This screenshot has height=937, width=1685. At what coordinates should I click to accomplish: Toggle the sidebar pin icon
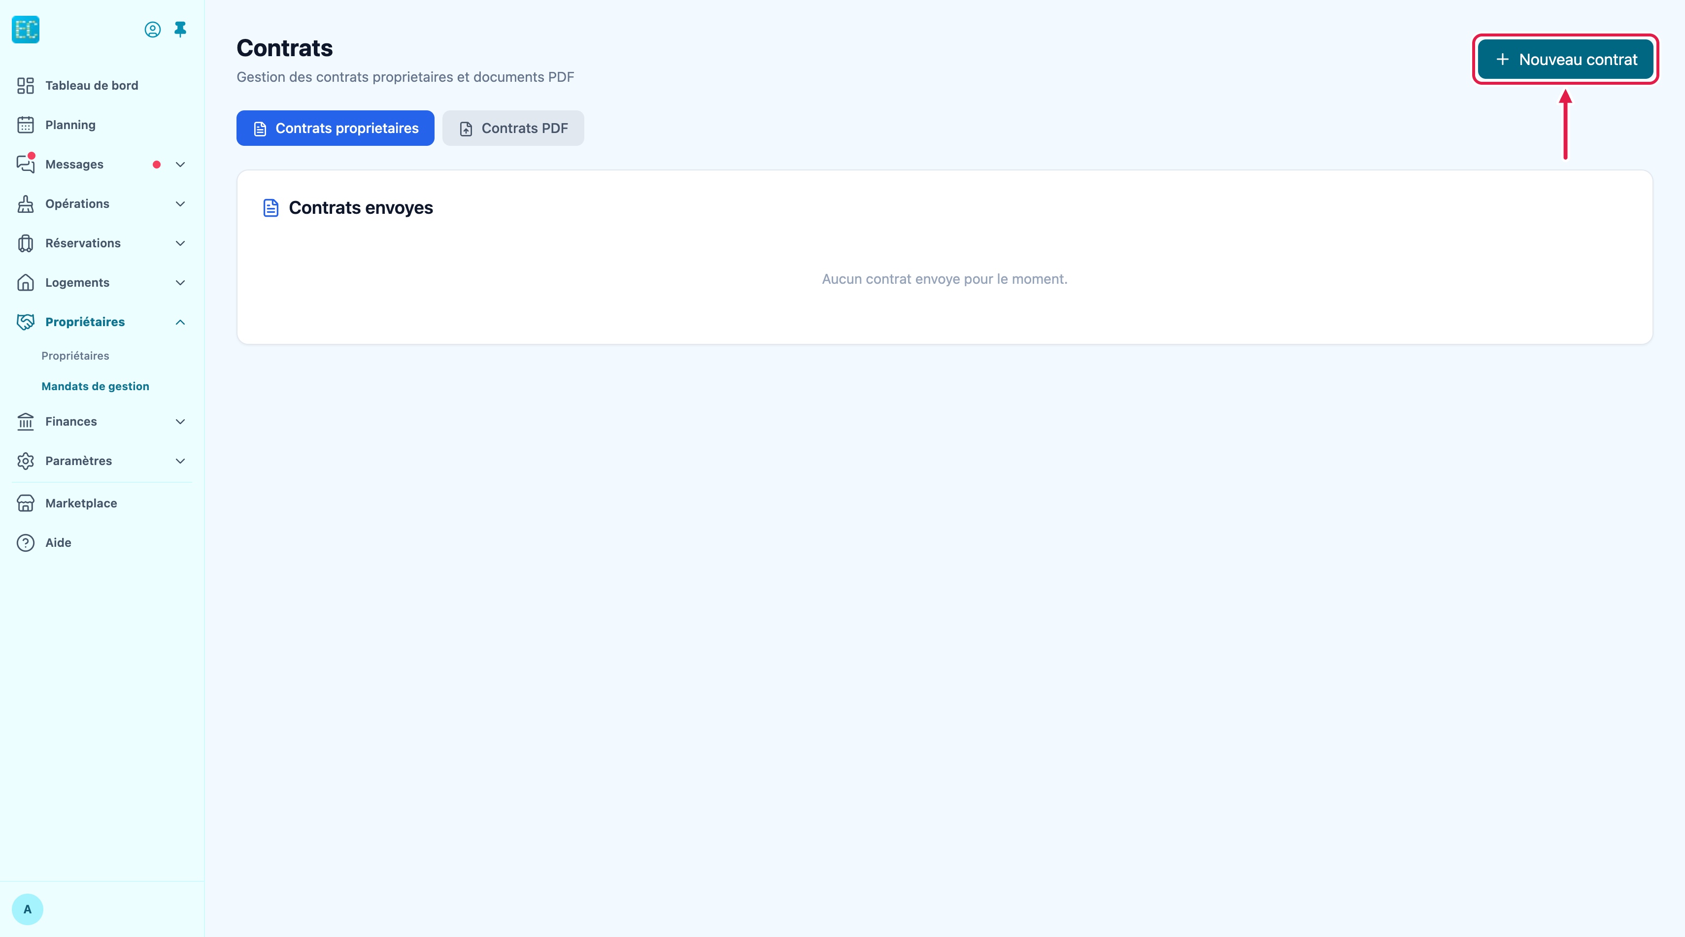click(x=180, y=30)
